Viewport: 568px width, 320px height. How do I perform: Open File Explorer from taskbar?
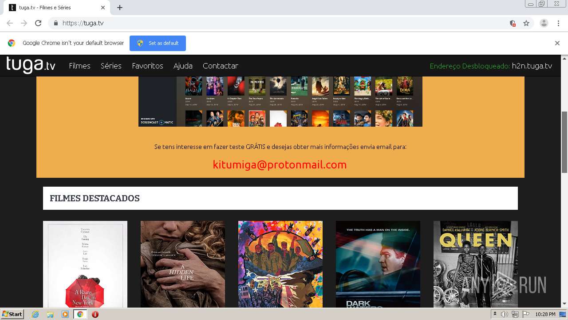50,314
